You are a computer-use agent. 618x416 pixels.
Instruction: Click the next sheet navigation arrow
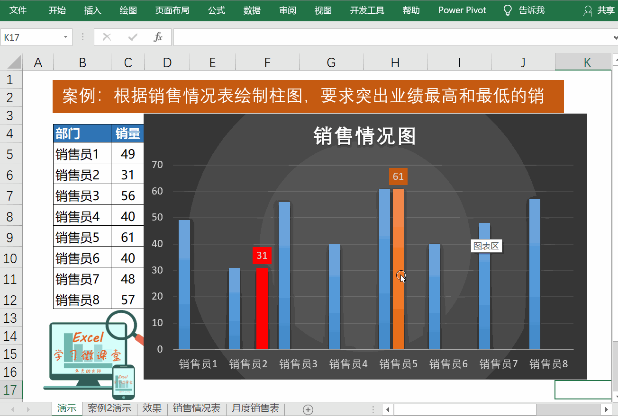tap(28, 409)
